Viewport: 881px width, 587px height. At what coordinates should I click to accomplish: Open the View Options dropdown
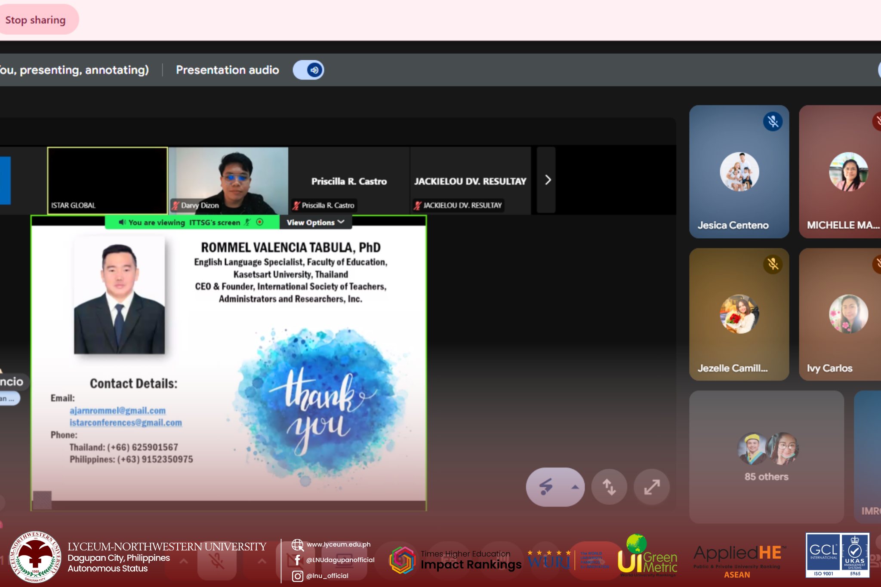[x=315, y=222]
